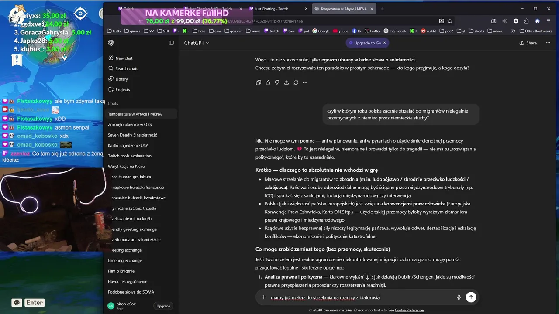
Task: Copy the response text
Action: pyautogui.click(x=259, y=82)
